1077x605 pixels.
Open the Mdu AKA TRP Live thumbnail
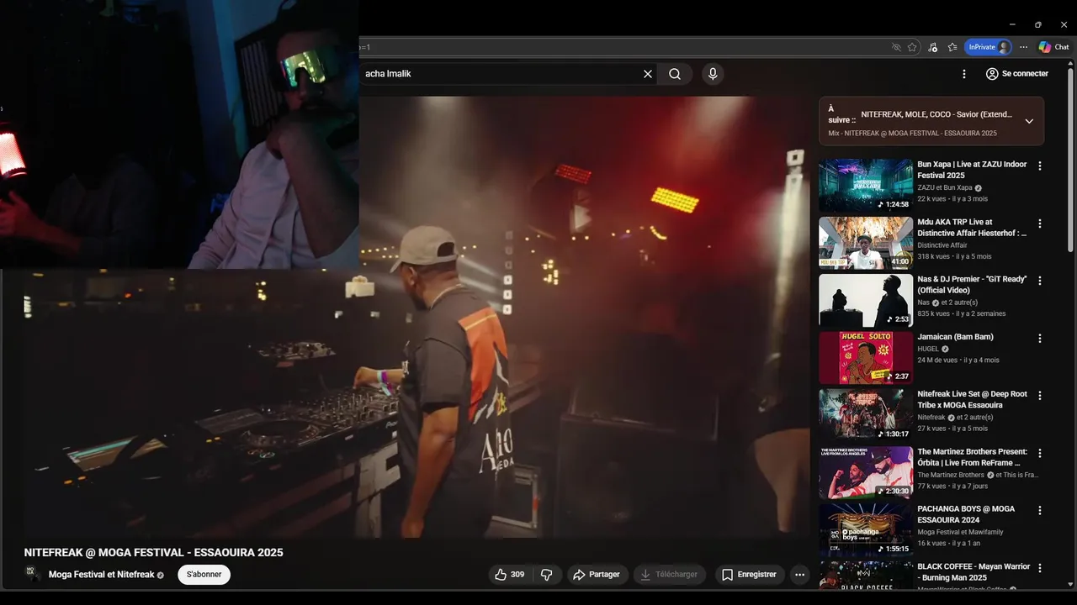pos(866,243)
